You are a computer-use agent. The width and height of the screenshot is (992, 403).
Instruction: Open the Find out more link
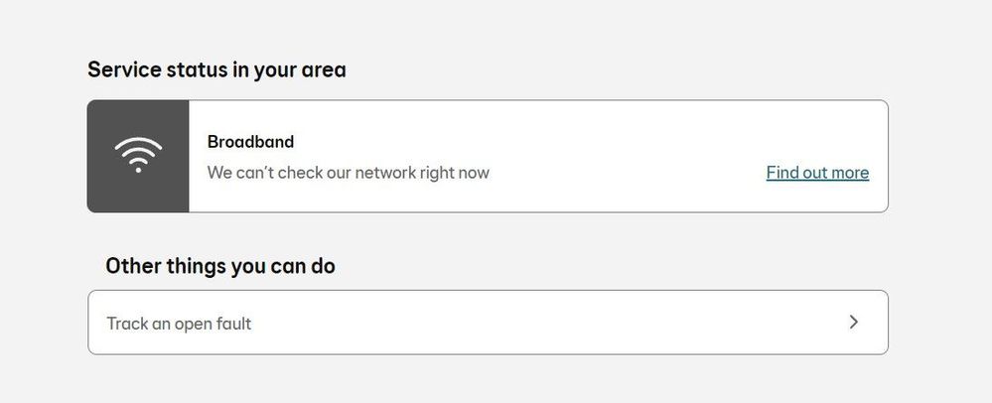tap(817, 173)
